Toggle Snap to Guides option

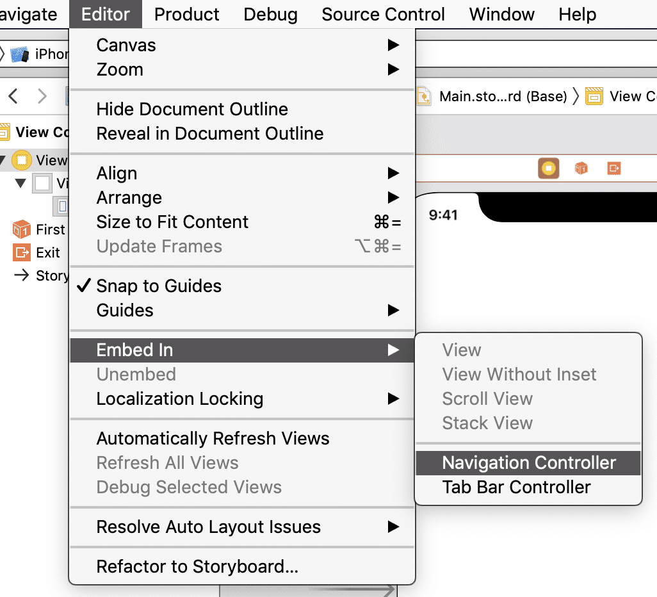coord(159,286)
